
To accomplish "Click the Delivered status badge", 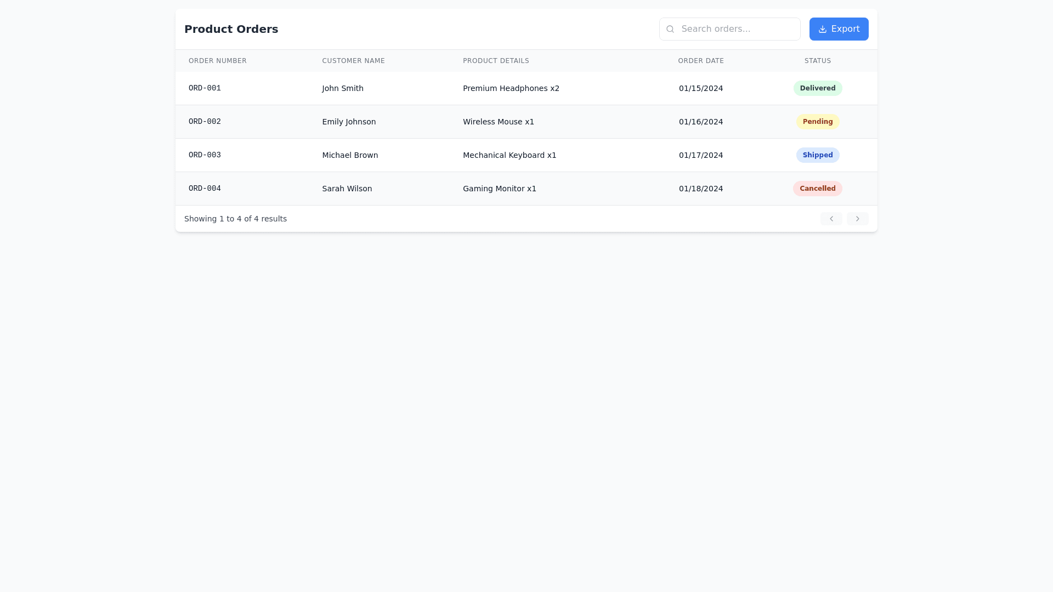I will click(x=817, y=88).
